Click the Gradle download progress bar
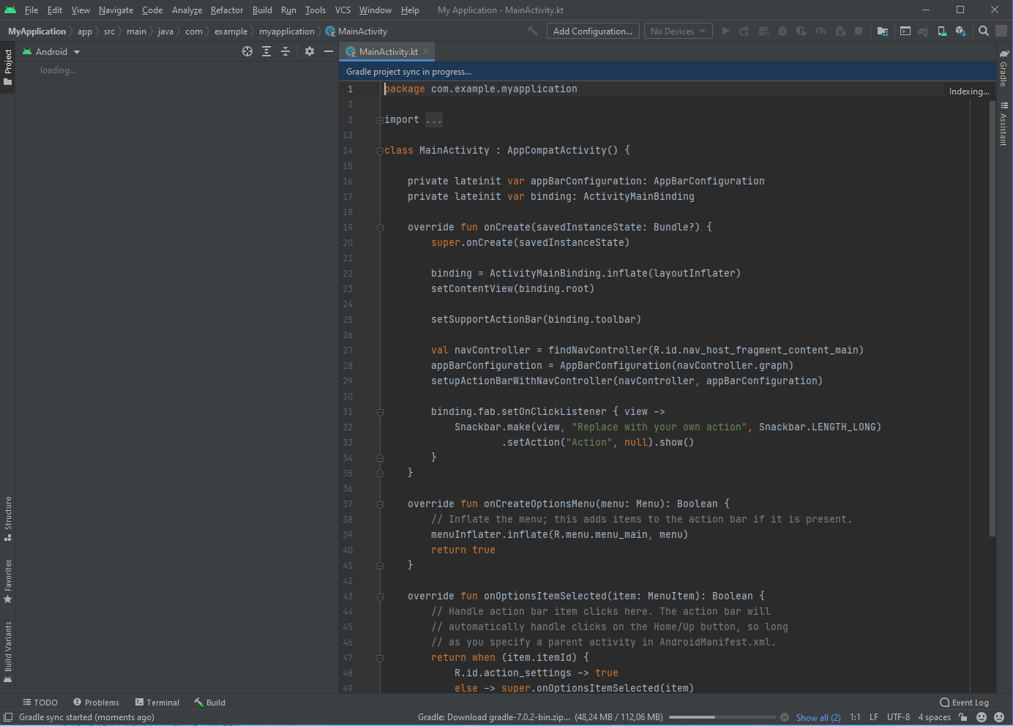Viewport: 1013px width, 726px height. (x=721, y=717)
